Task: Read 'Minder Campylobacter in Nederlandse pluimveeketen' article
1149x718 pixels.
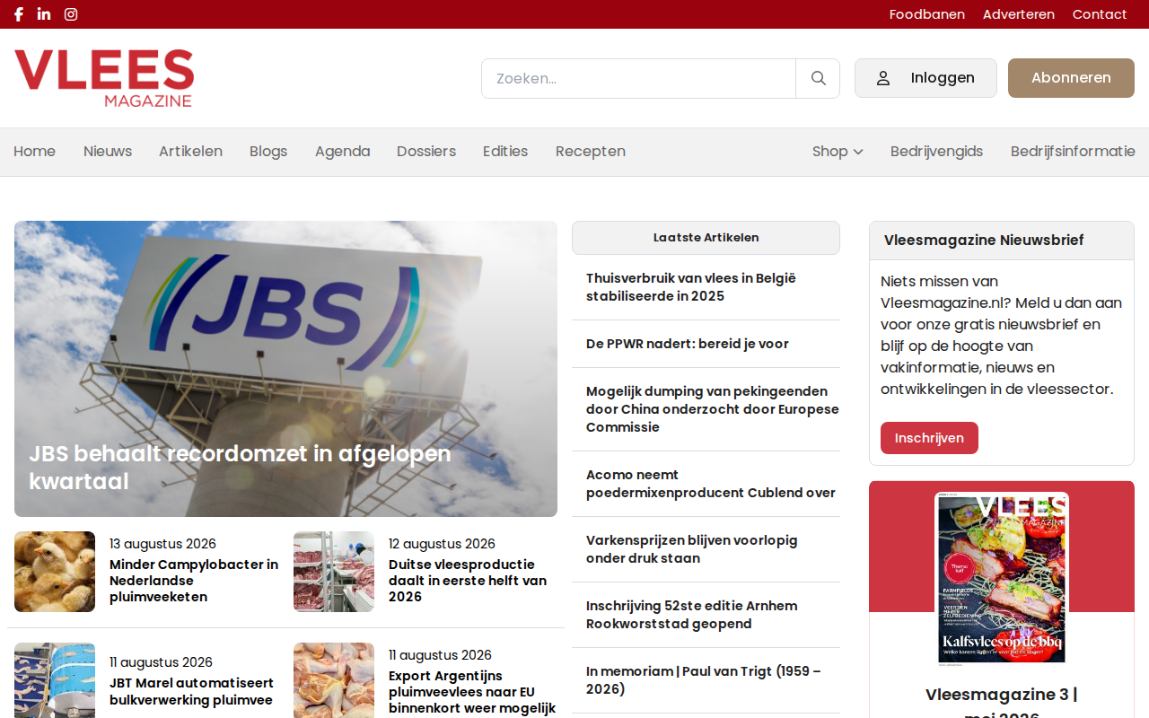Action: click(194, 581)
